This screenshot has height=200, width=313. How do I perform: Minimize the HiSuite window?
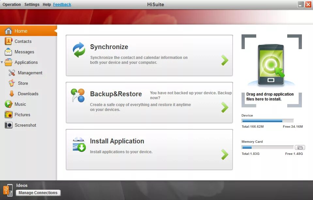(300, 4)
